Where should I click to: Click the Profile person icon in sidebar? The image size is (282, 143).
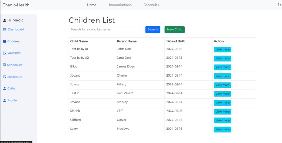[5, 100]
